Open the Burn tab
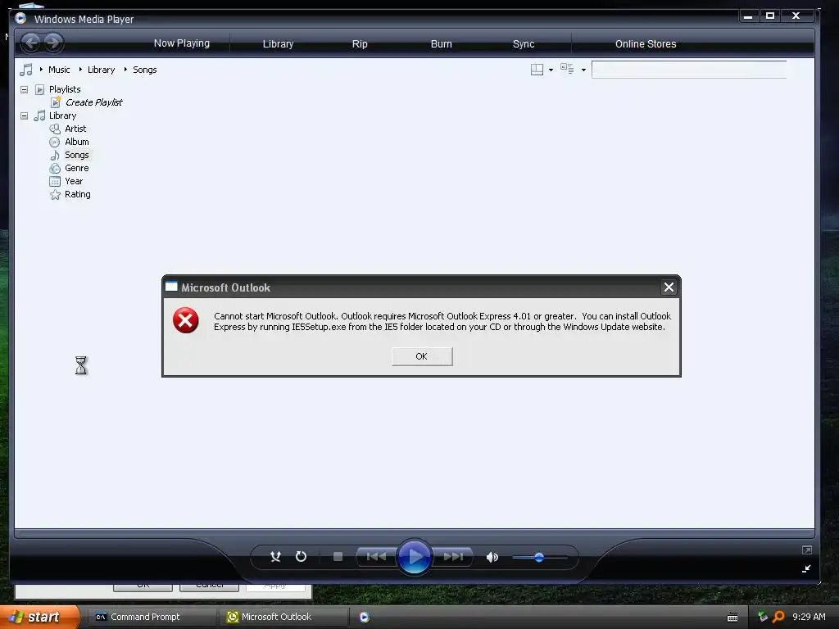839x629 pixels. point(442,44)
